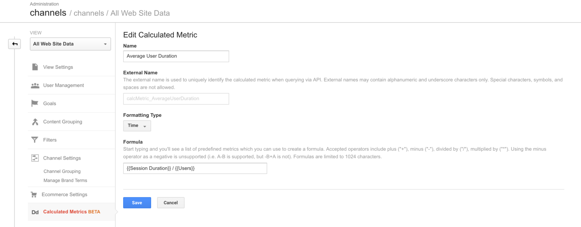Open the All Web Site Data view dropdown

(70, 44)
